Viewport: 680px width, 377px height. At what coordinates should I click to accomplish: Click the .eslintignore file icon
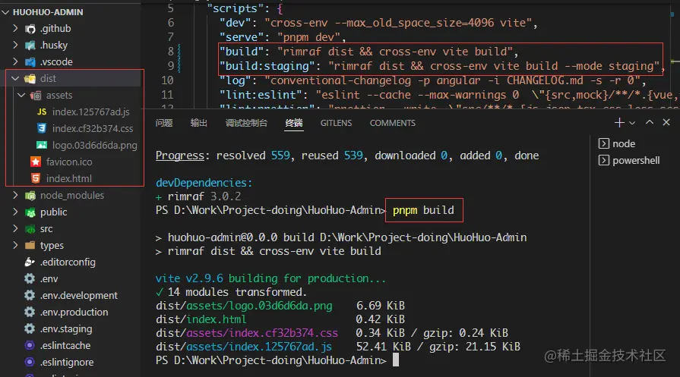[x=30, y=362]
